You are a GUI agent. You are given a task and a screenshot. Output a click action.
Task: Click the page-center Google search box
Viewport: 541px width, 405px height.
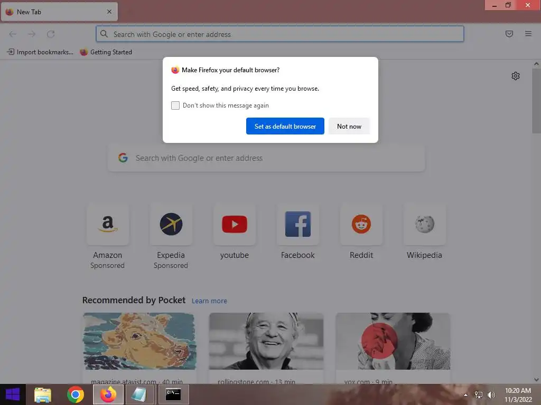coord(266,158)
